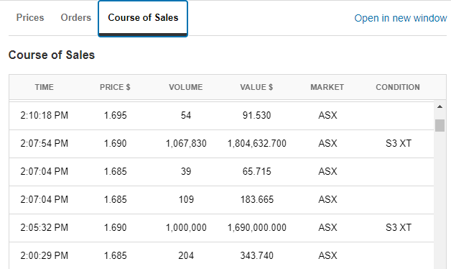Click S3 XT condition on 1,000,000 volume row
This screenshot has height=269, width=451.
tap(399, 227)
